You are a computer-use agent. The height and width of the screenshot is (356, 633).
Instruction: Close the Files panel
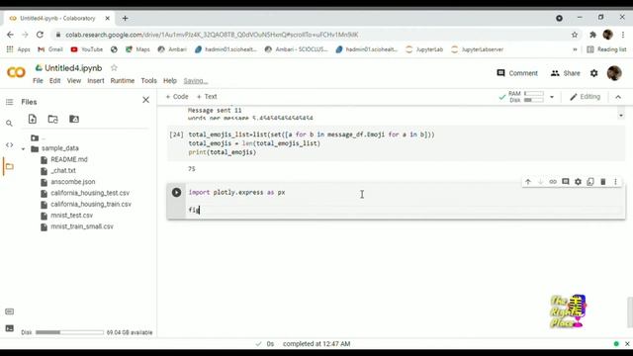coord(145,100)
